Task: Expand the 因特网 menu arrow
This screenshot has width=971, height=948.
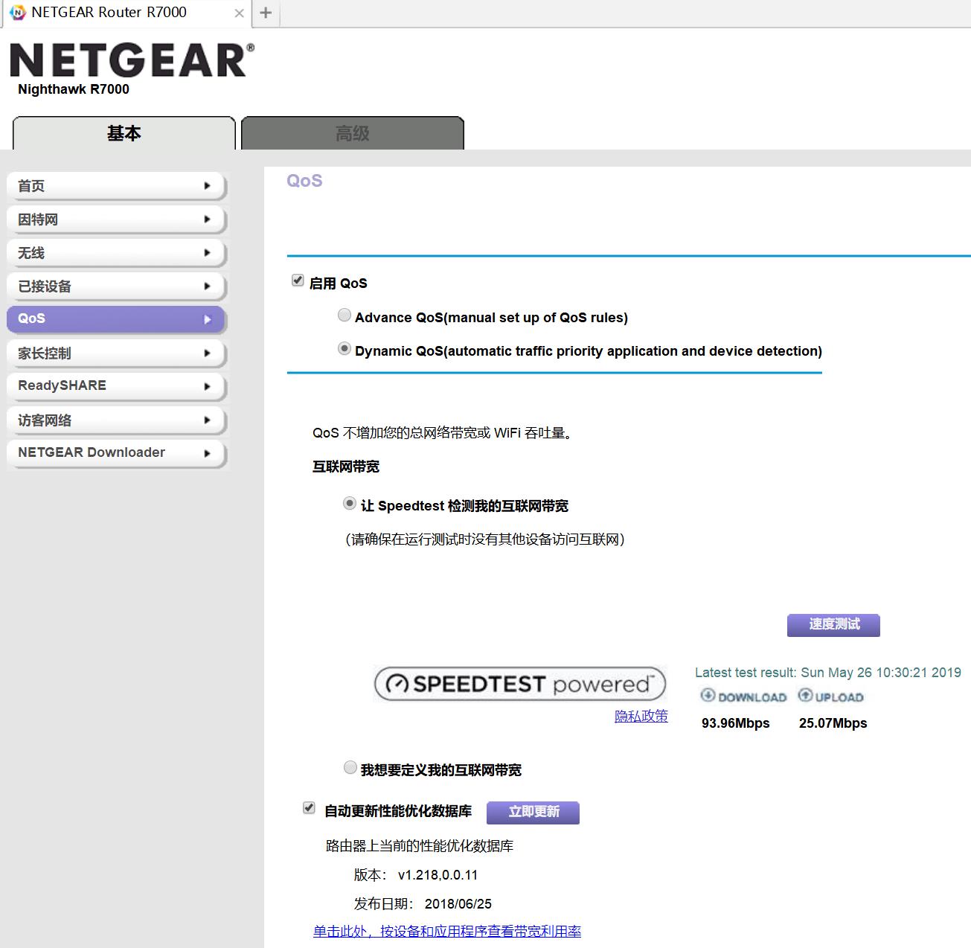Action: tap(208, 220)
